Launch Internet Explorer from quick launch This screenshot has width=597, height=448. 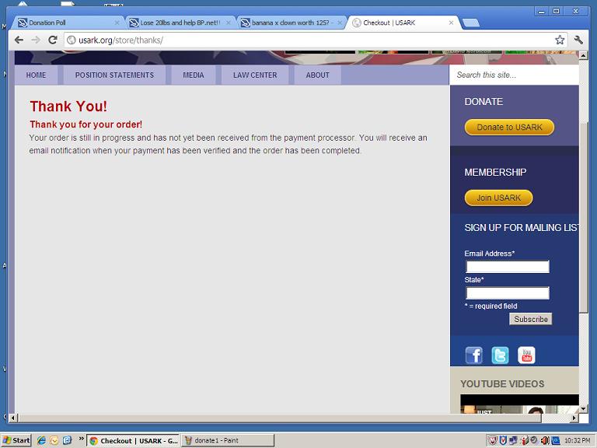[x=41, y=440]
